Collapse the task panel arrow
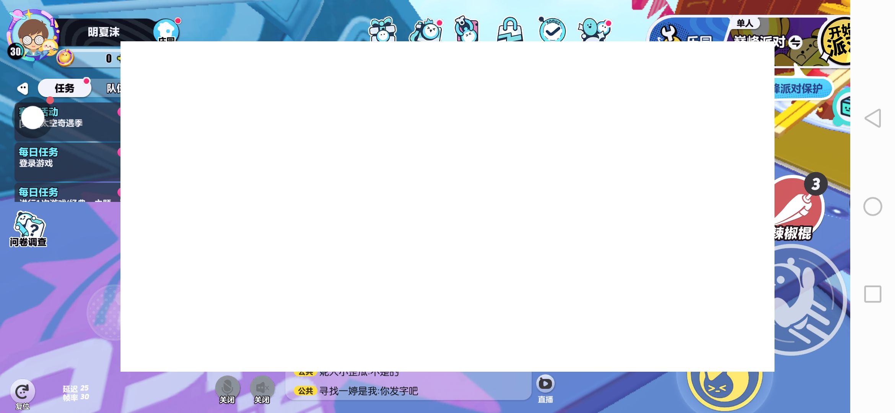 coord(23,88)
